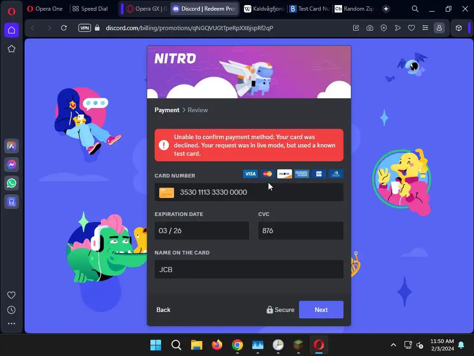Viewport: 474px width, 356px height.
Task: Go to the Opera start page home icon
Action: 12,30
